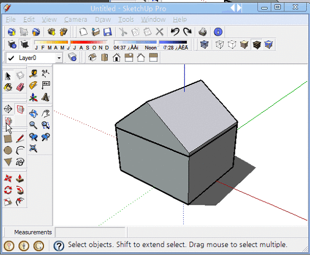Toggle X-ray face style
The width and height of the screenshot is (310, 255).
point(204,44)
